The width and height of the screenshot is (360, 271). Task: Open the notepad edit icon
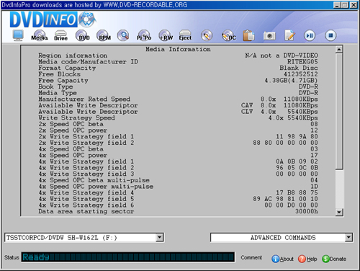point(290,35)
